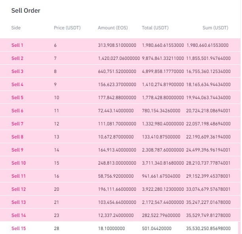Image resolution: width=242 pixels, height=234 pixels.
Task: Click total 1,332,980.40000000 in Sell 7
Action: pos(163,124)
